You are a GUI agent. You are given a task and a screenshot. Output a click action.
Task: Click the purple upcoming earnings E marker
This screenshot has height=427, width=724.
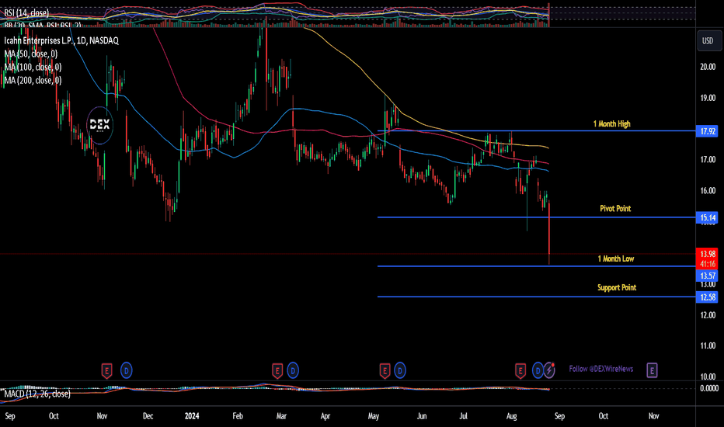point(652,370)
